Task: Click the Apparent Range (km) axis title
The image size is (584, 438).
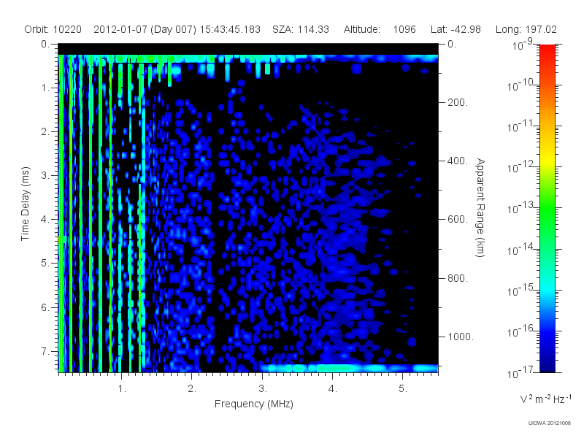Action: pos(480,207)
